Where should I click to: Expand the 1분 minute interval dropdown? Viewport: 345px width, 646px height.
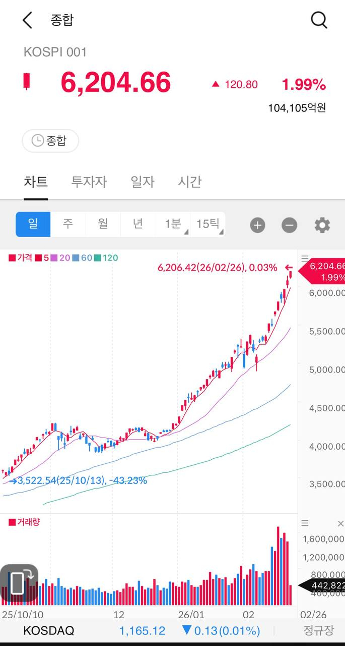tap(173, 224)
